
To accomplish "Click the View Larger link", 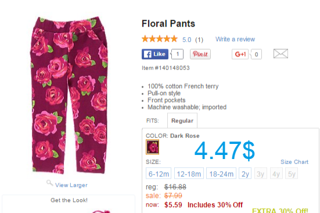I will click(x=71, y=185).
